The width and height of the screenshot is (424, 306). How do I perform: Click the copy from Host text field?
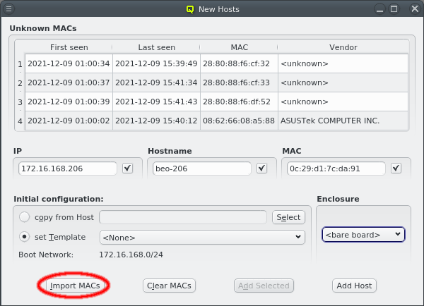click(x=183, y=217)
